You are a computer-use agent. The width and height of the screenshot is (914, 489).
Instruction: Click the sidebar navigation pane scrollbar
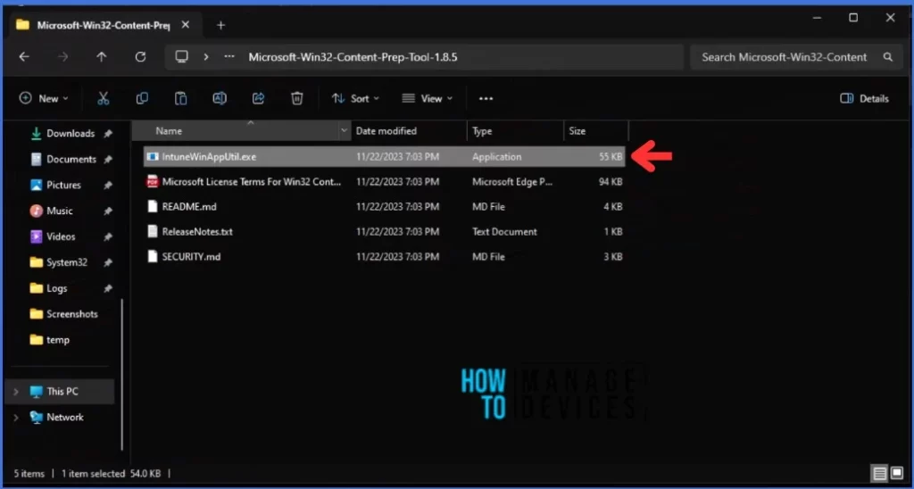[122, 373]
